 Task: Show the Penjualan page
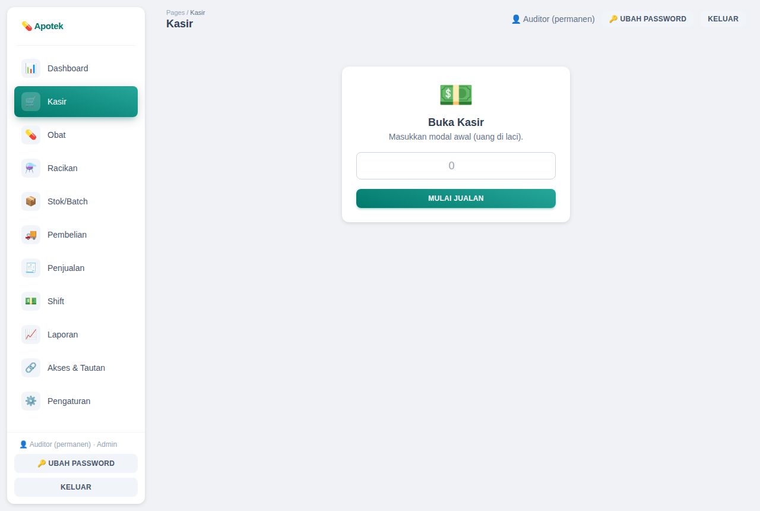point(76,268)
